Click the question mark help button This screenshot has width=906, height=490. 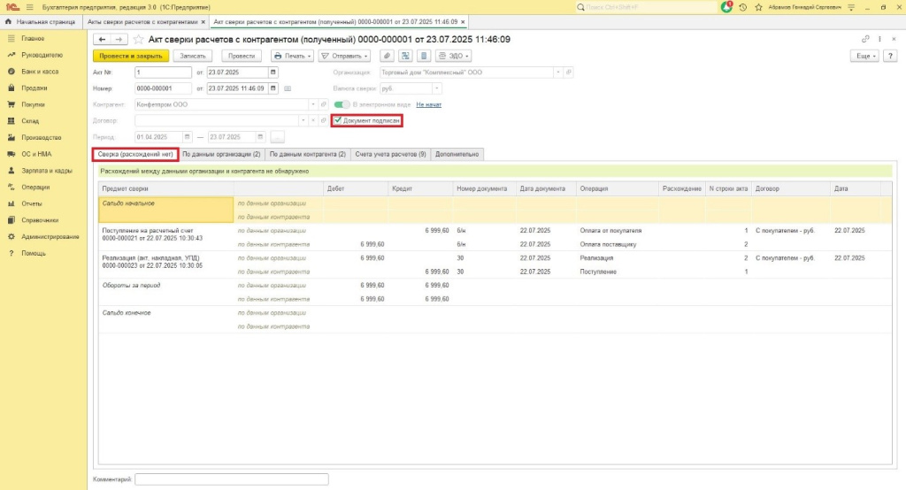(x=892, y=56)
